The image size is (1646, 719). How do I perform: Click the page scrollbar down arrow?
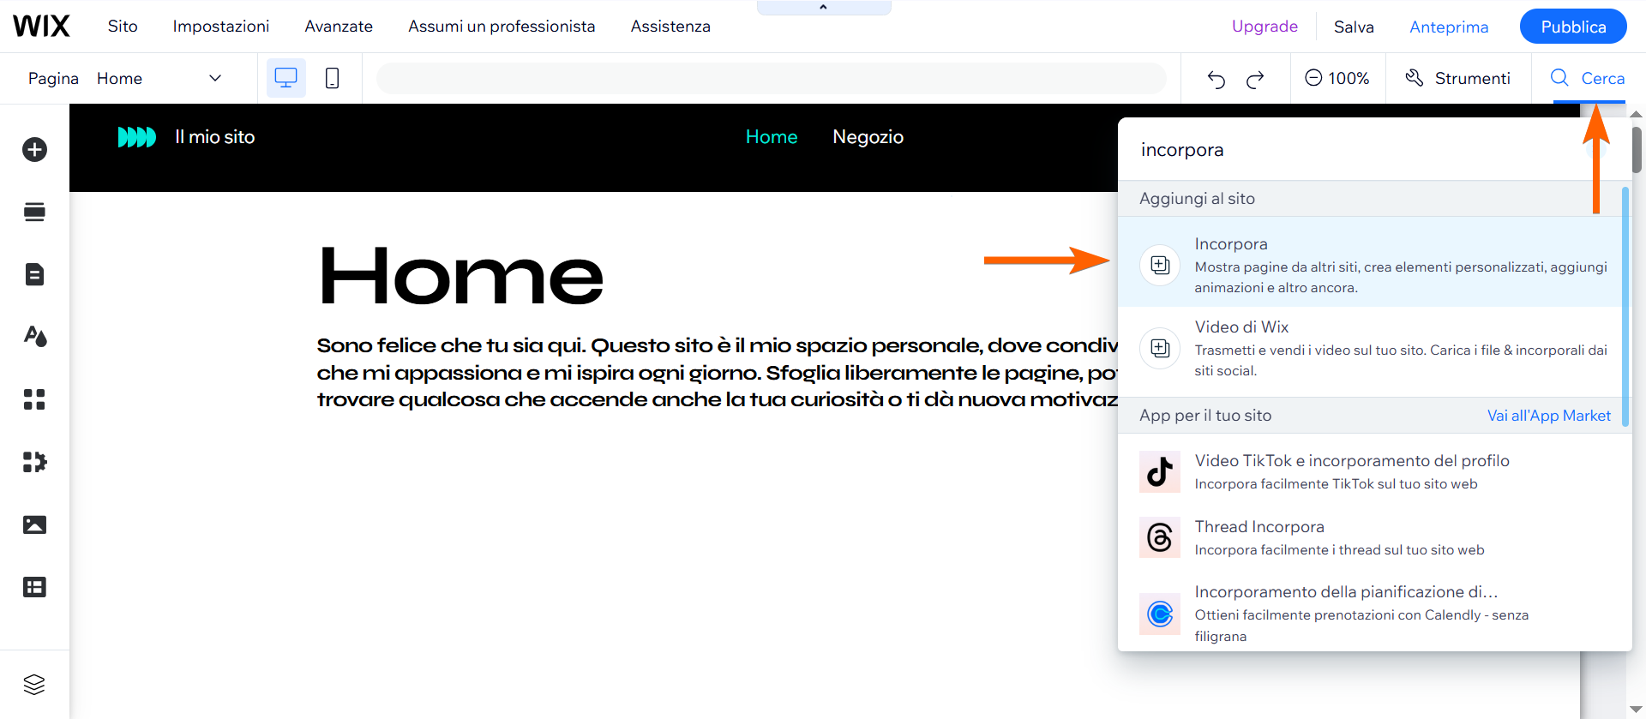(x=1636, y=710)
